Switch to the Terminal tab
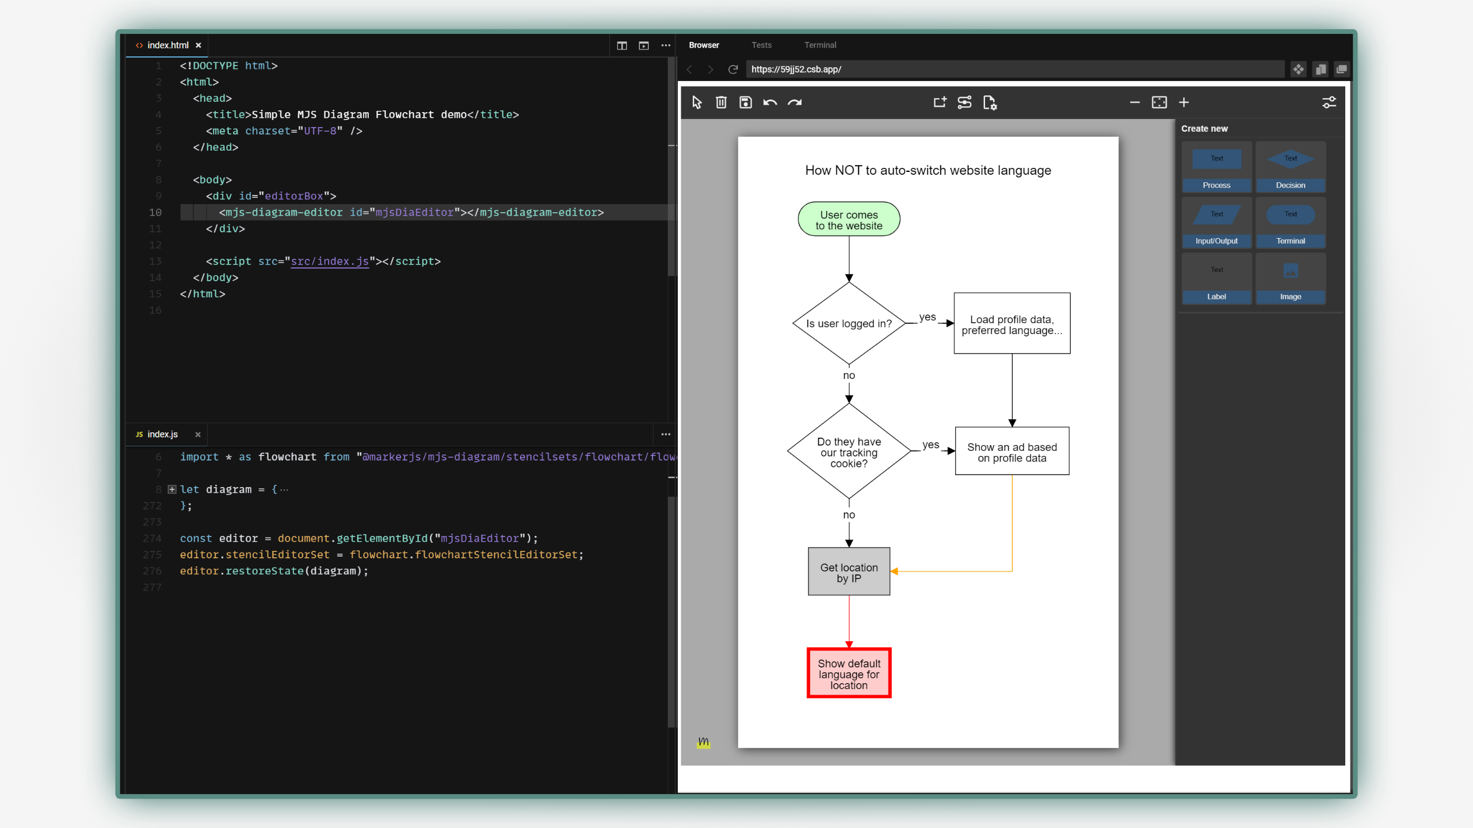This screenshot has height=828, width=1473. pyautogui.click(x=820, y=45)
